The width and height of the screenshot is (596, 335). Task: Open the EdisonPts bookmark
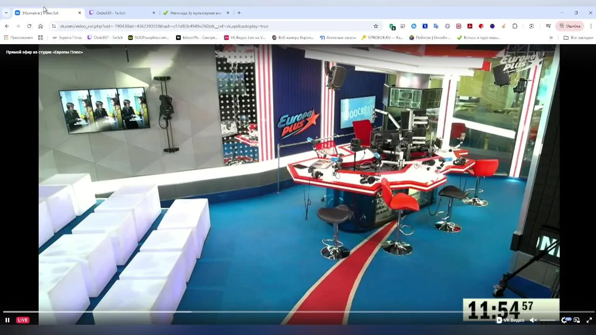click(197, 38)
